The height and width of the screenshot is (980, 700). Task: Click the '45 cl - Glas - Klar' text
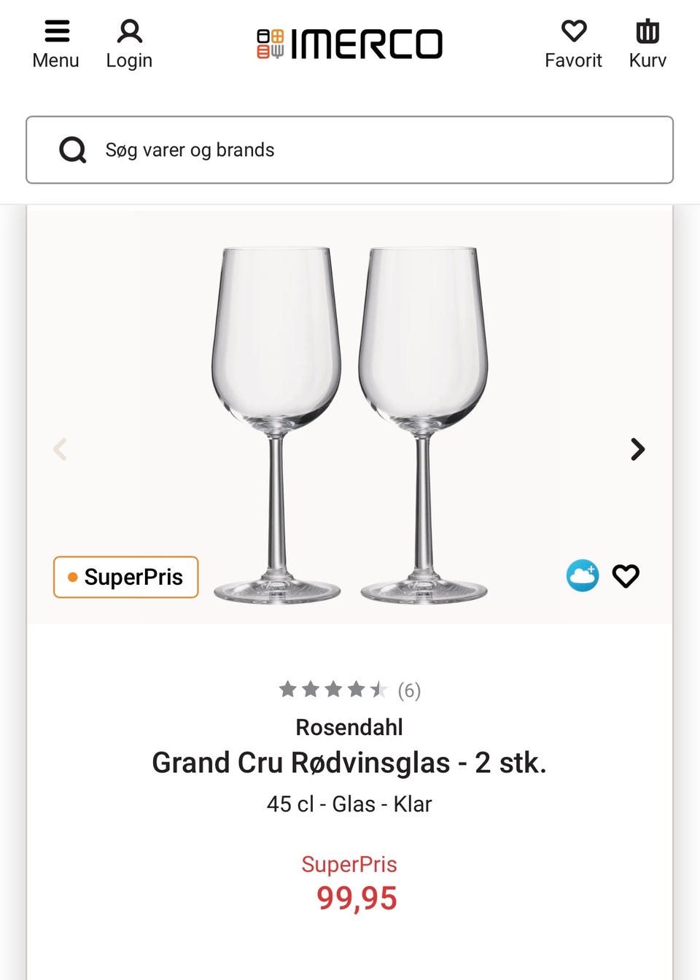[349, 804]
